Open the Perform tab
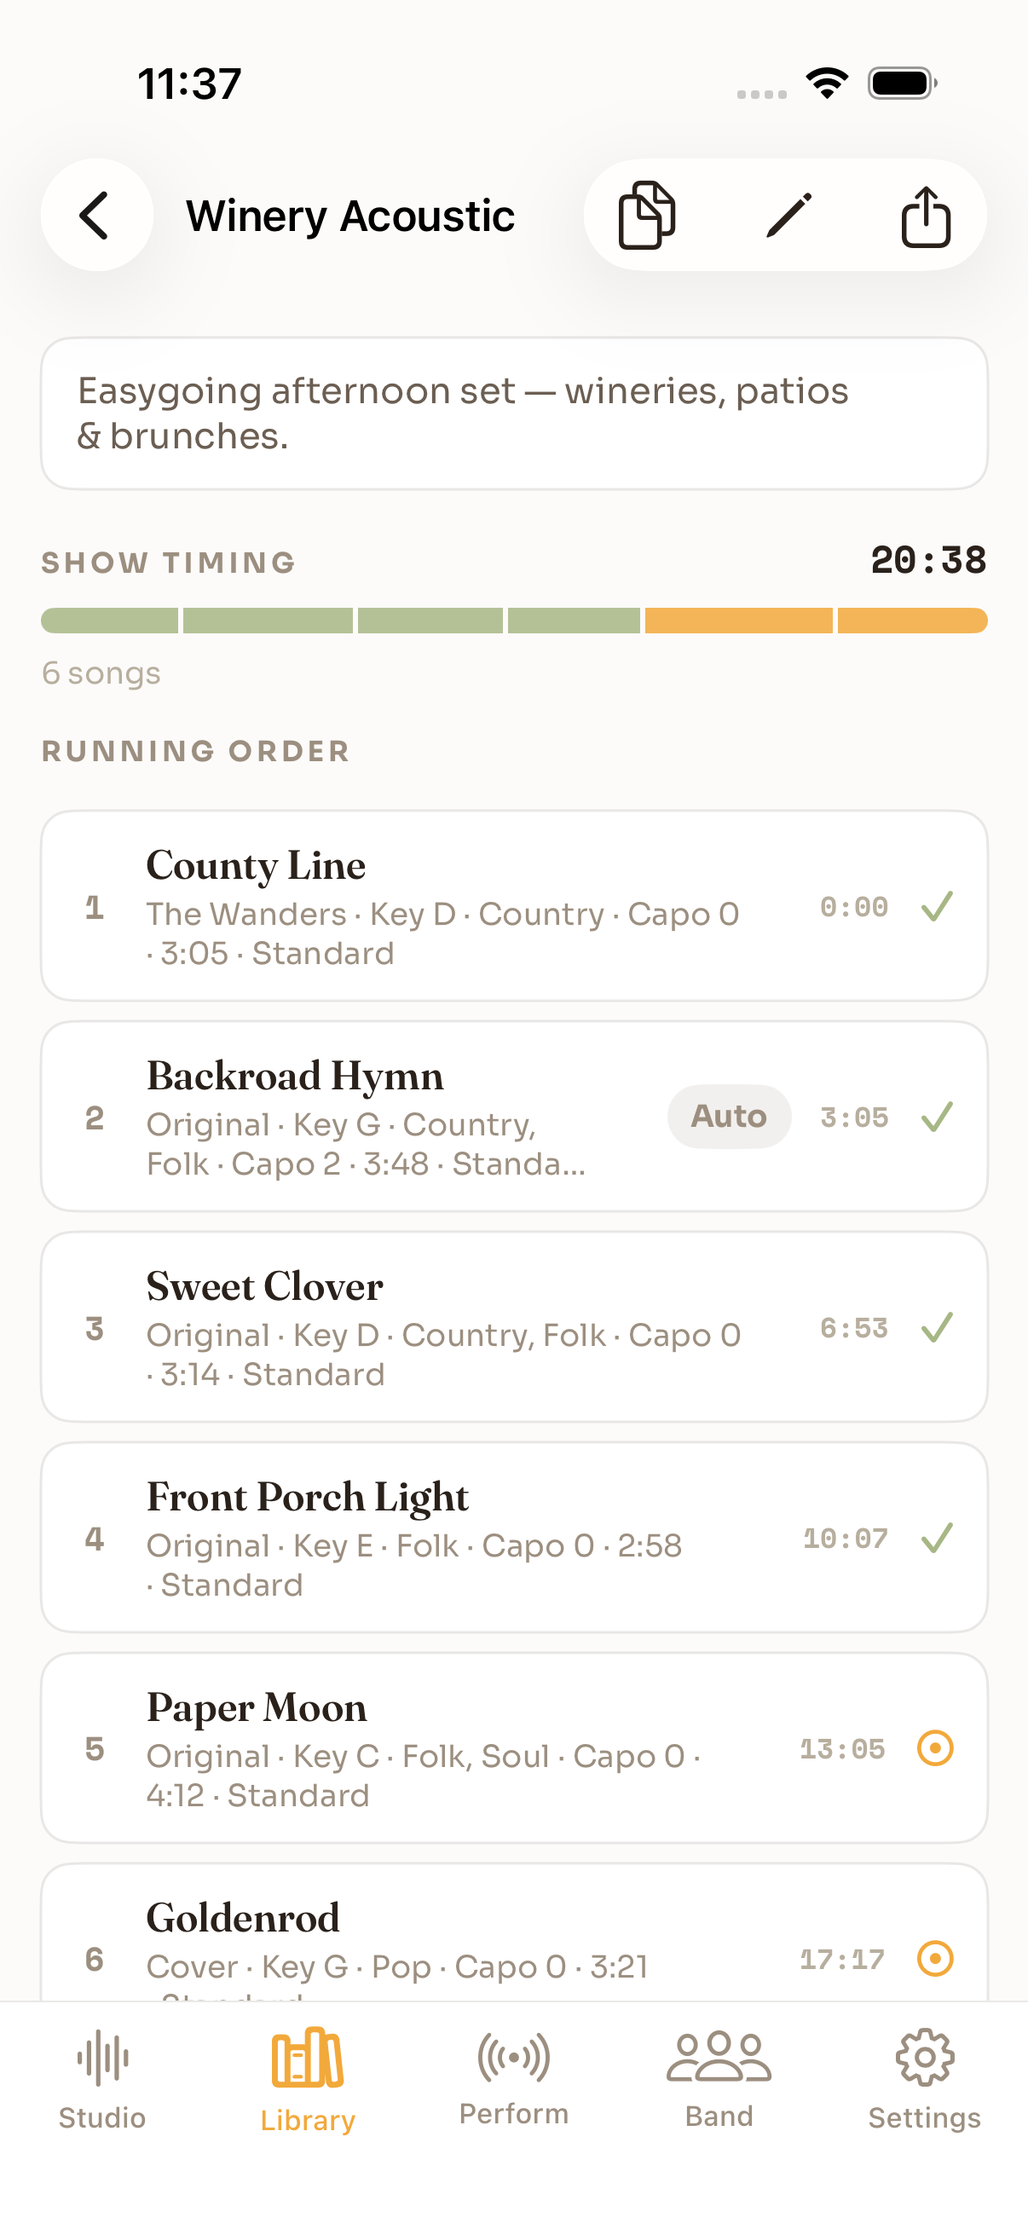1028x2235 pixels. click(x=513, y=2079)
